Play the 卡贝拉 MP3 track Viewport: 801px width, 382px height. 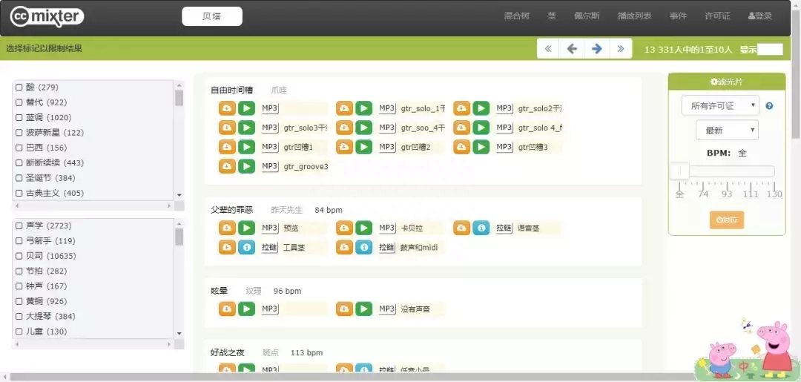[363, 228]
